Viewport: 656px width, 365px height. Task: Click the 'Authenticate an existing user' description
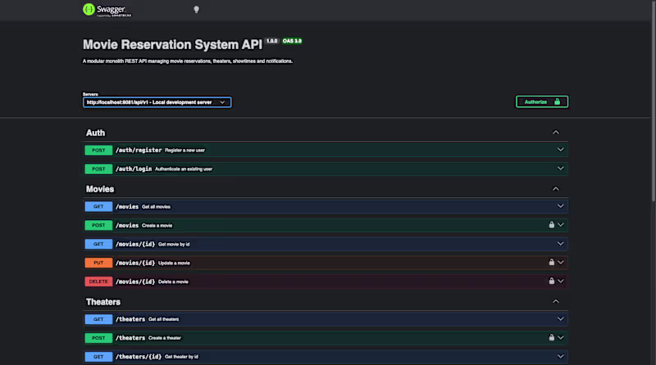184,169
